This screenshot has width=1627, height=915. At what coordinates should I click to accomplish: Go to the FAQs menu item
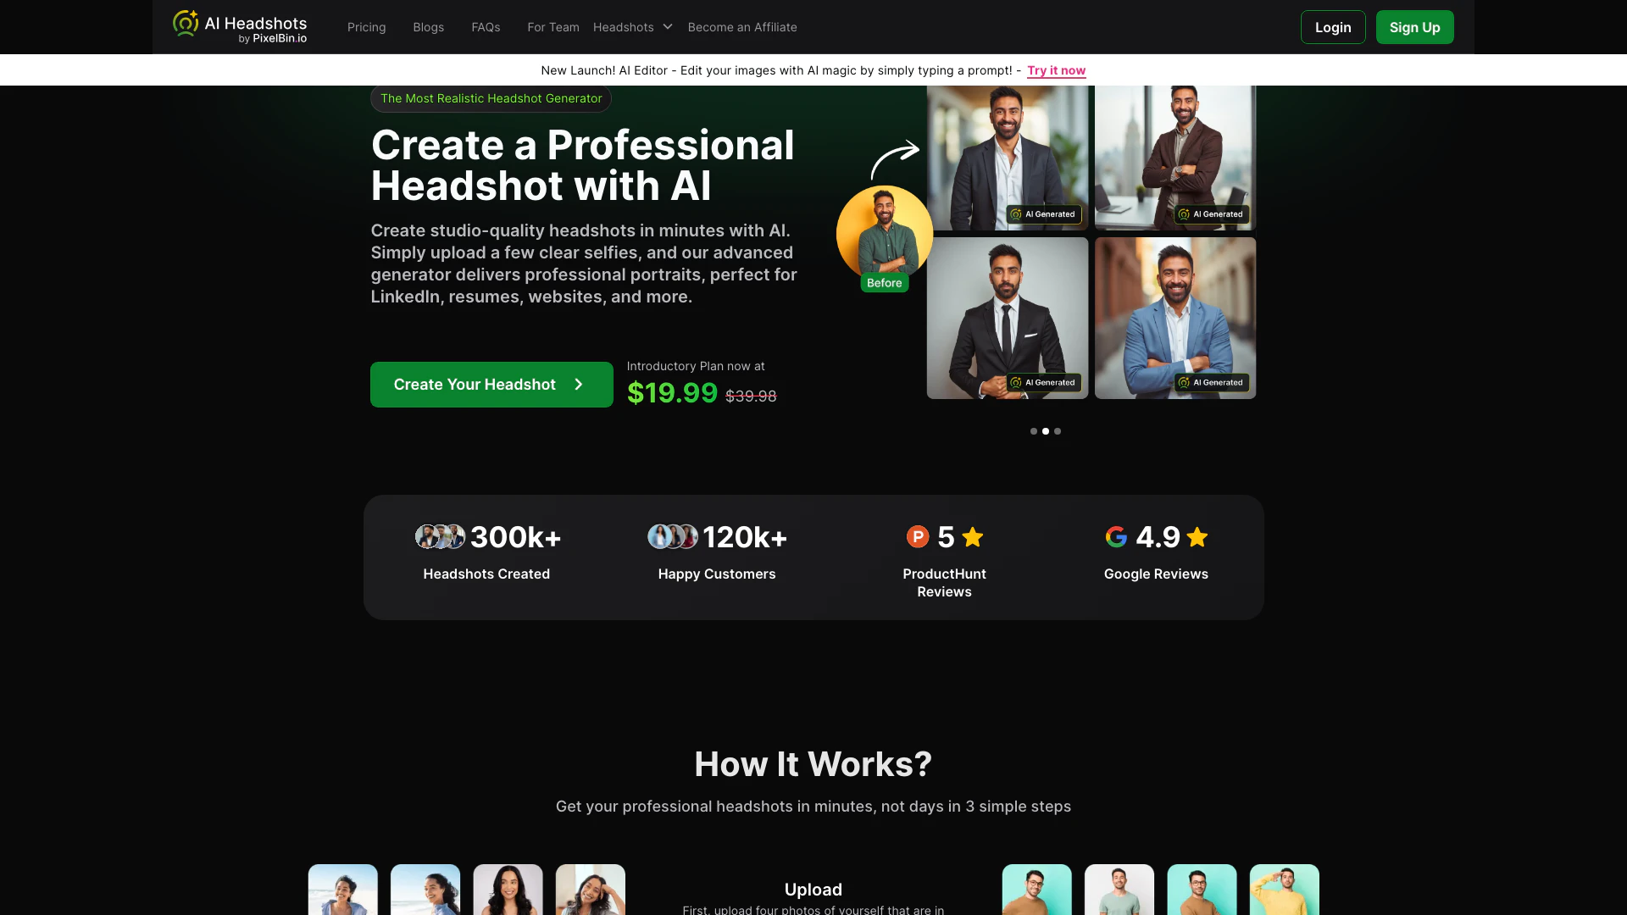click(486, 27)
